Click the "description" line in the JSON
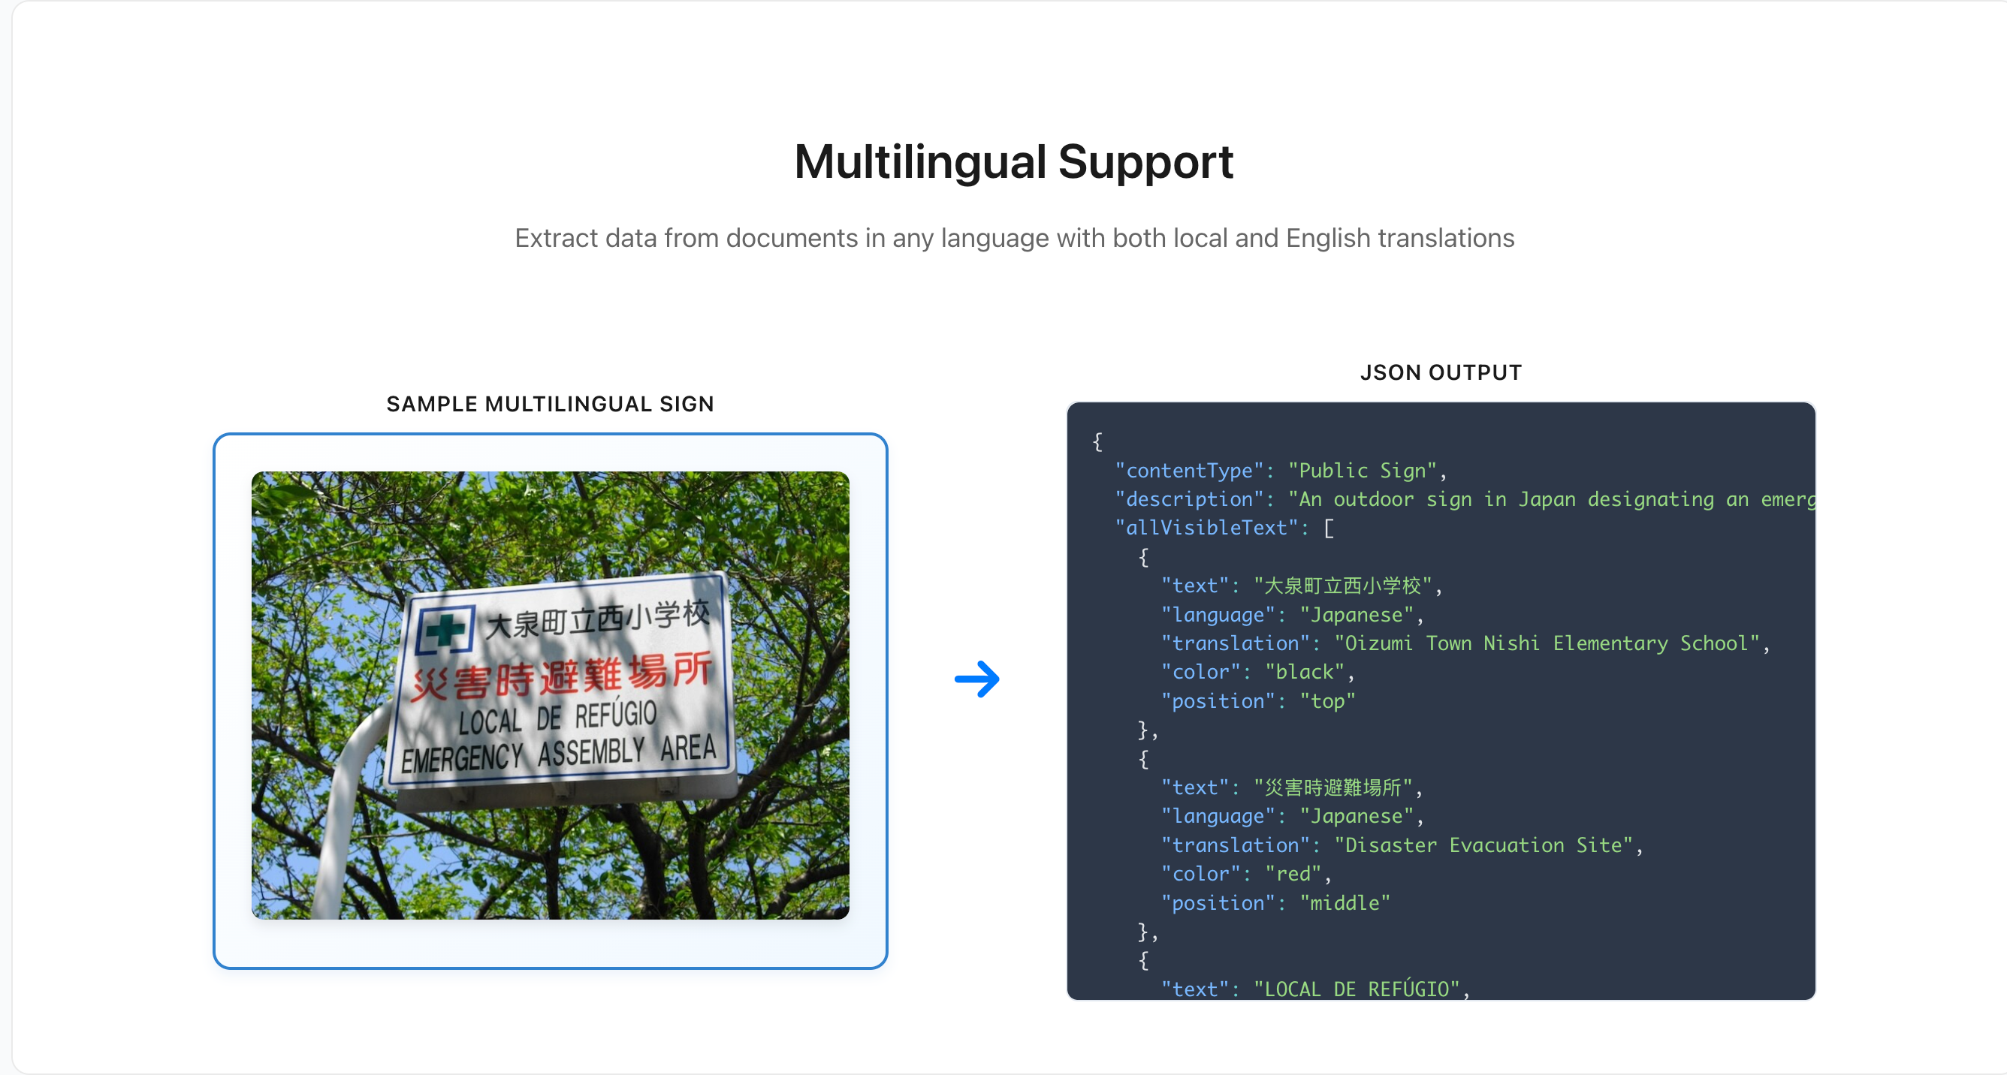The width and height of the screenshot is (2007, 1075). tap(1465, 499)
